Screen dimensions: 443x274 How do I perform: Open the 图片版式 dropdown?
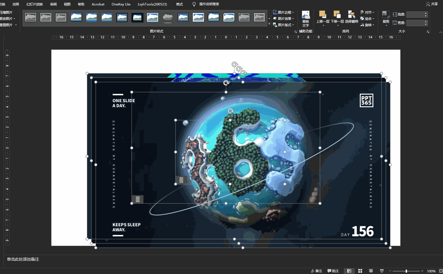pyautogui.click(x=283, y=25)
